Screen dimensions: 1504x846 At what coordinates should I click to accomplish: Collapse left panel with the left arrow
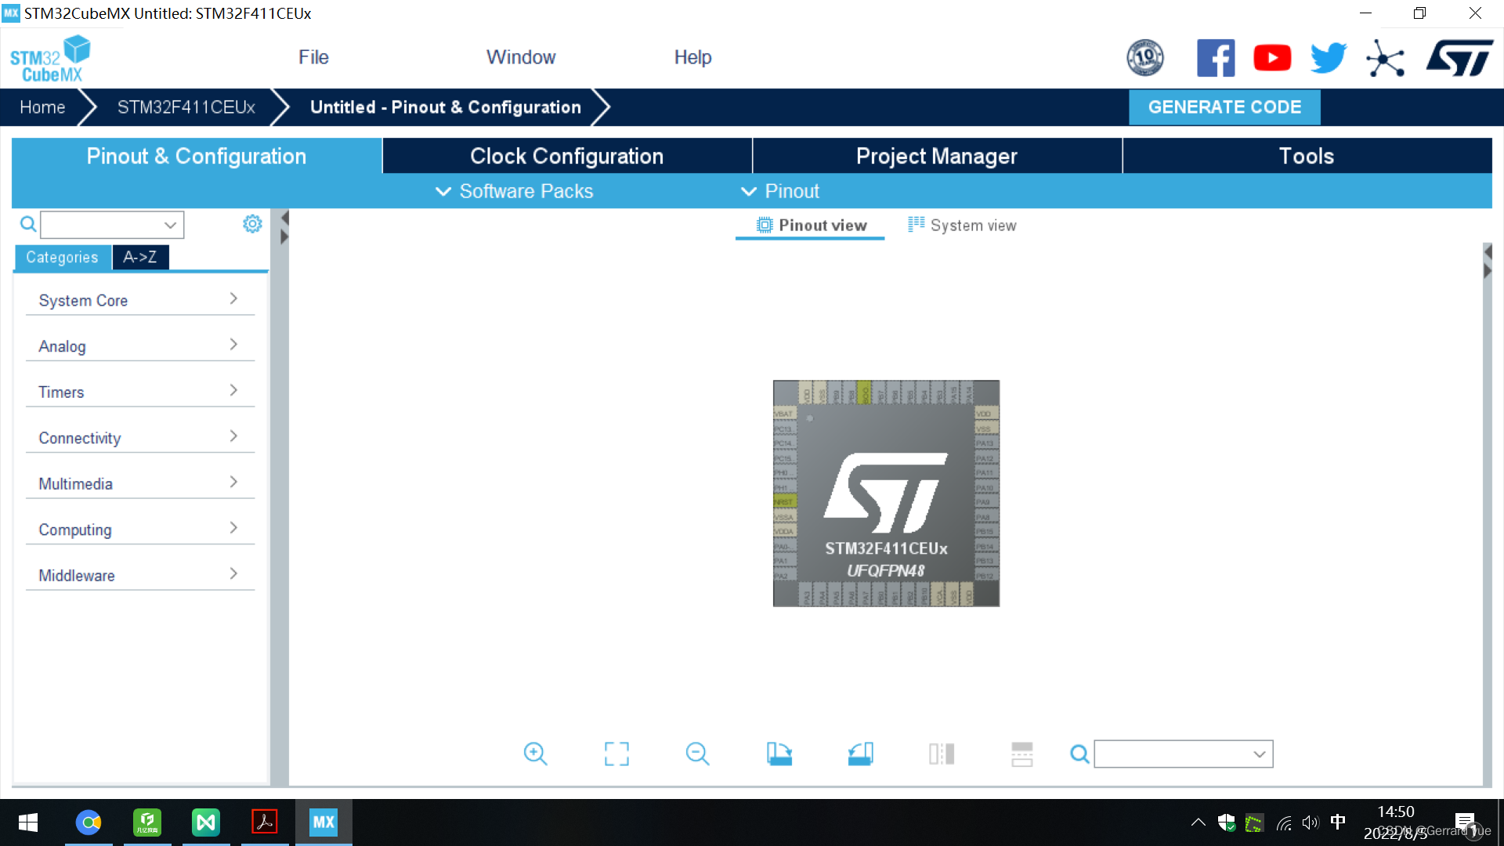pos(284,219)
